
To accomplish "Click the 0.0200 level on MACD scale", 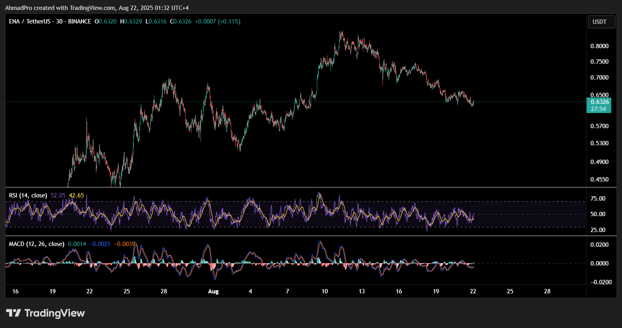I will point(599,245).
